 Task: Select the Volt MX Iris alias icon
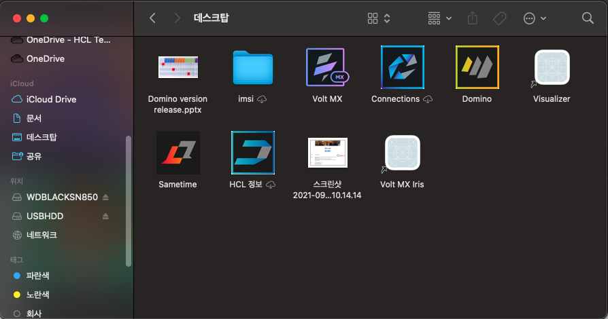point(402,153)
